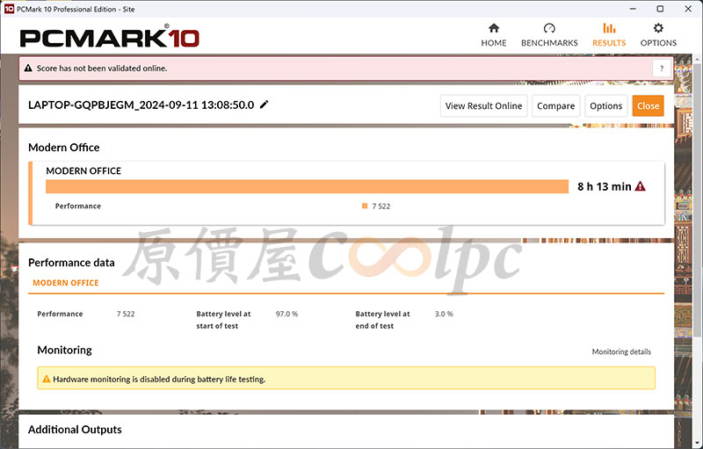Maximize the PCMark 10 window
Viewport: 703px width, 449px height.
660,9
